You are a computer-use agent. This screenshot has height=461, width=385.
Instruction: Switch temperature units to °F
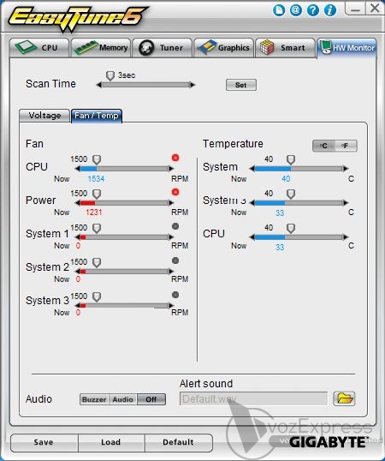(x=346, y=146)
